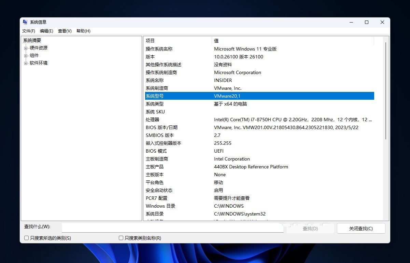Enable 只搜索所选的类别 checkbox
Image resolution: width=410 pixels, height=263 pixels.
point(26,238)
